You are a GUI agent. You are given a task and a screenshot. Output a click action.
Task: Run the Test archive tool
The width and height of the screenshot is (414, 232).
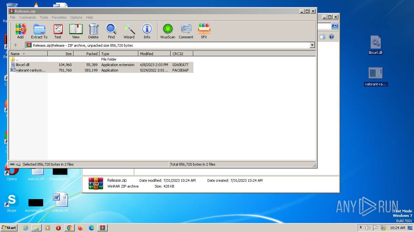tap(58, 31)
